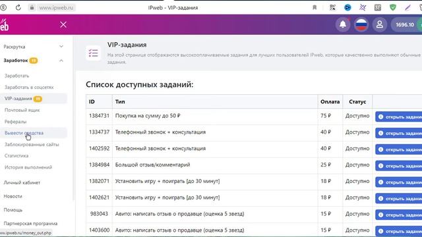Viewport: 422px width, 237px height.
Task: Open Почтовый ящик in sidebar
Action: pos(22,110)
